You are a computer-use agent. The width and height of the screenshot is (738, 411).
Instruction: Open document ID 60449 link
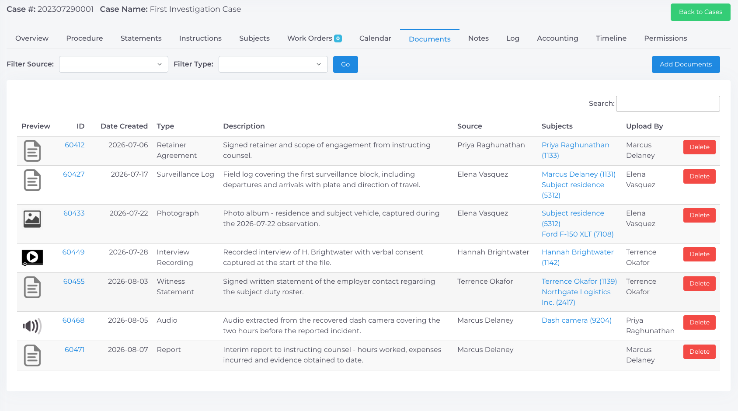tap(73, 252)
